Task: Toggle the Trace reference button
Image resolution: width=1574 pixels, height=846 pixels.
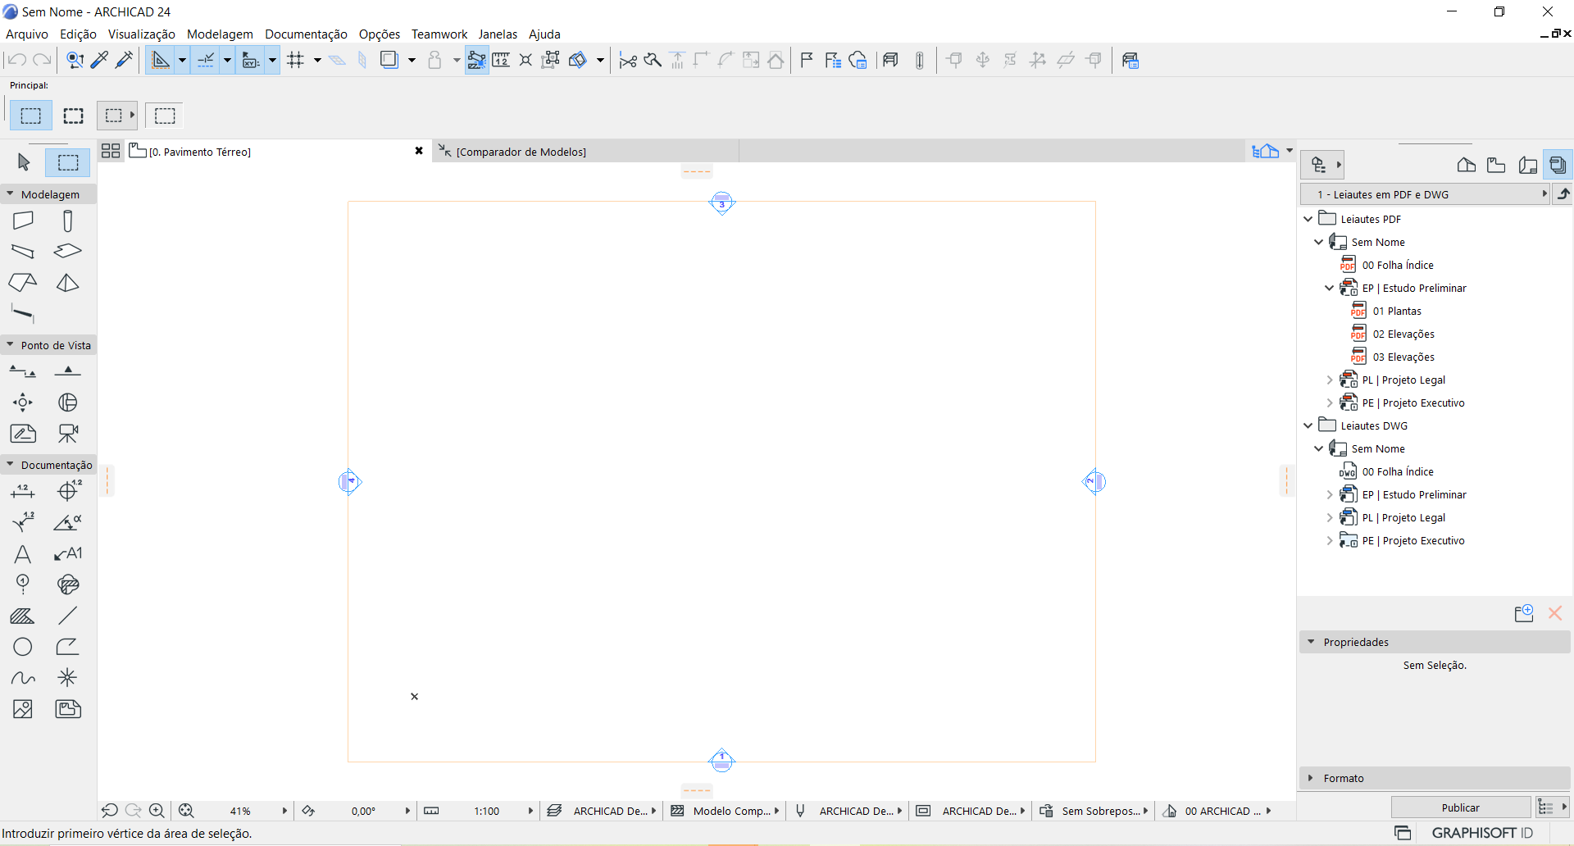Action: click(x=389, y=60)
